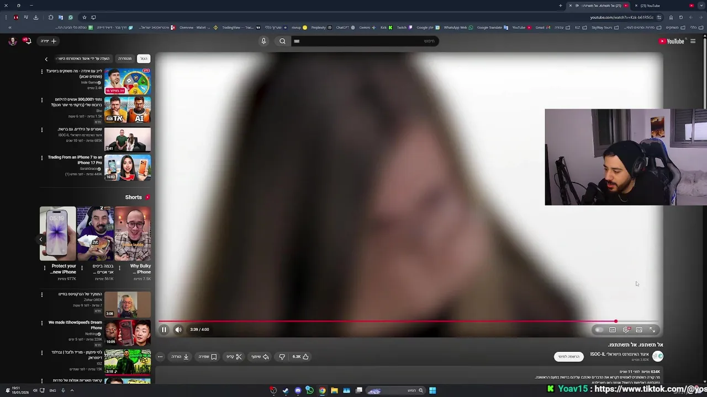Open the Zohar OREN video thumbnail
Viewport: 707px width, 397px height.
[128, 304]
